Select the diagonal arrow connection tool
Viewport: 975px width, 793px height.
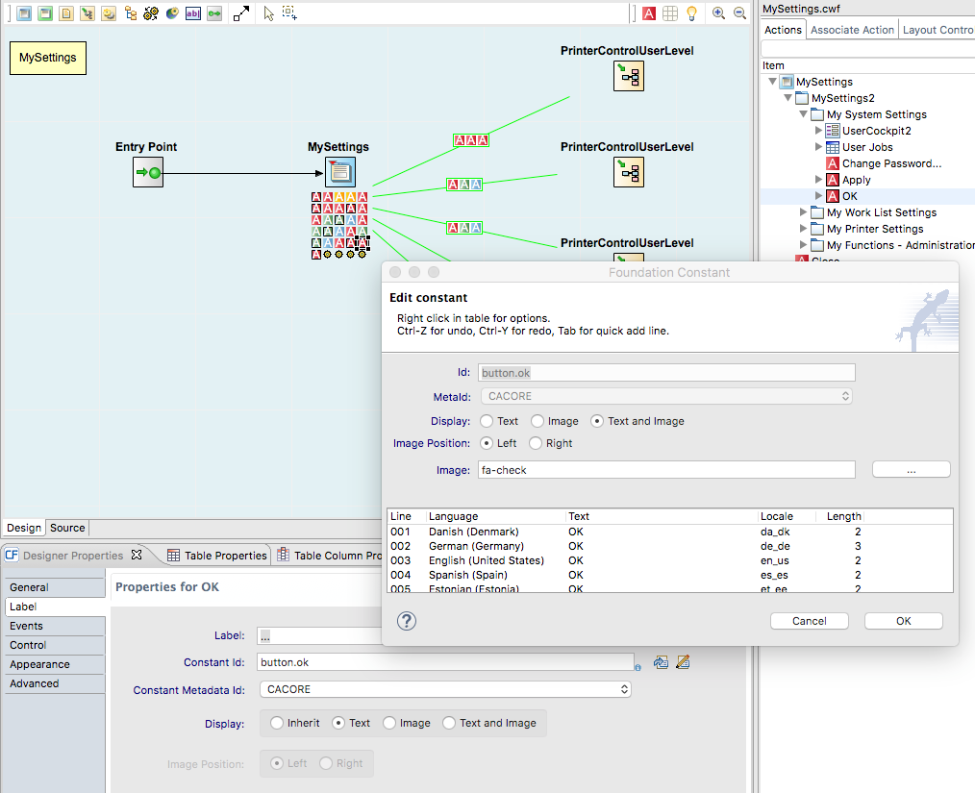pyautogui.click(x=241, y=13)
